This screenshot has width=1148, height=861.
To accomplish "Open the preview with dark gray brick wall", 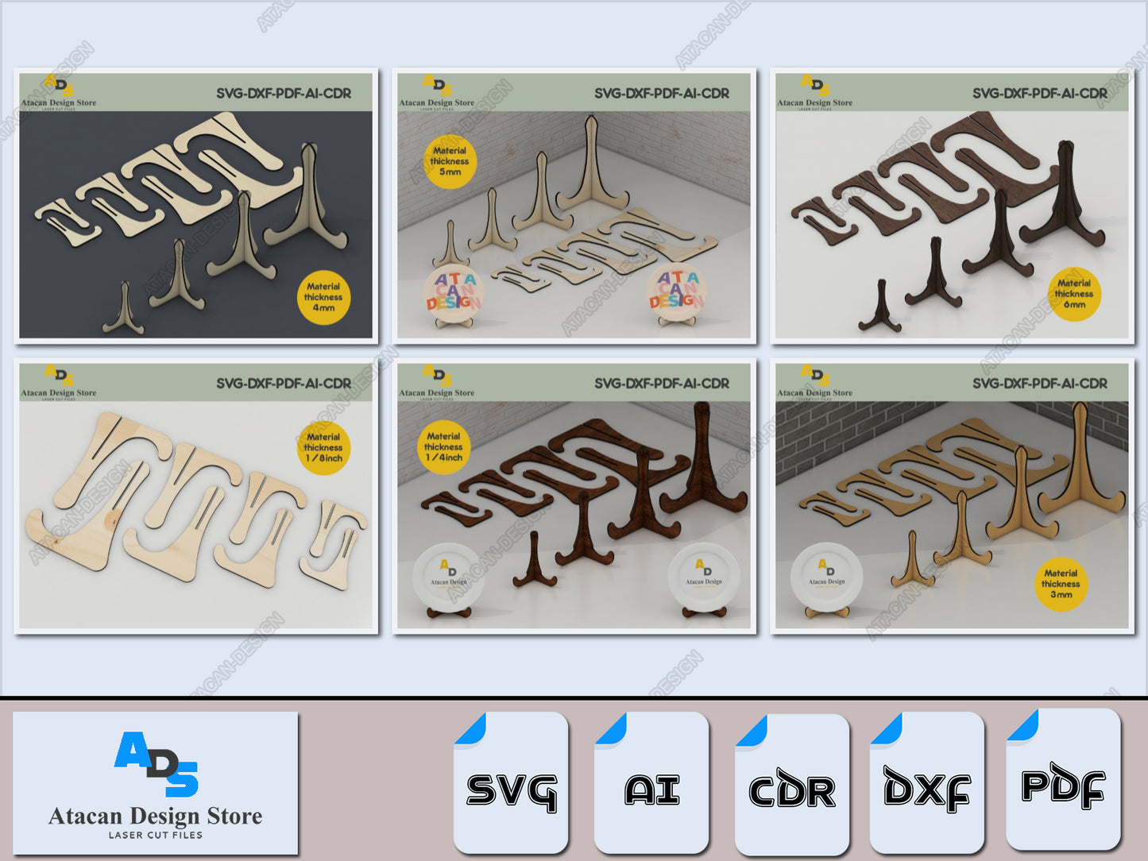I will (x=952, y=496).
